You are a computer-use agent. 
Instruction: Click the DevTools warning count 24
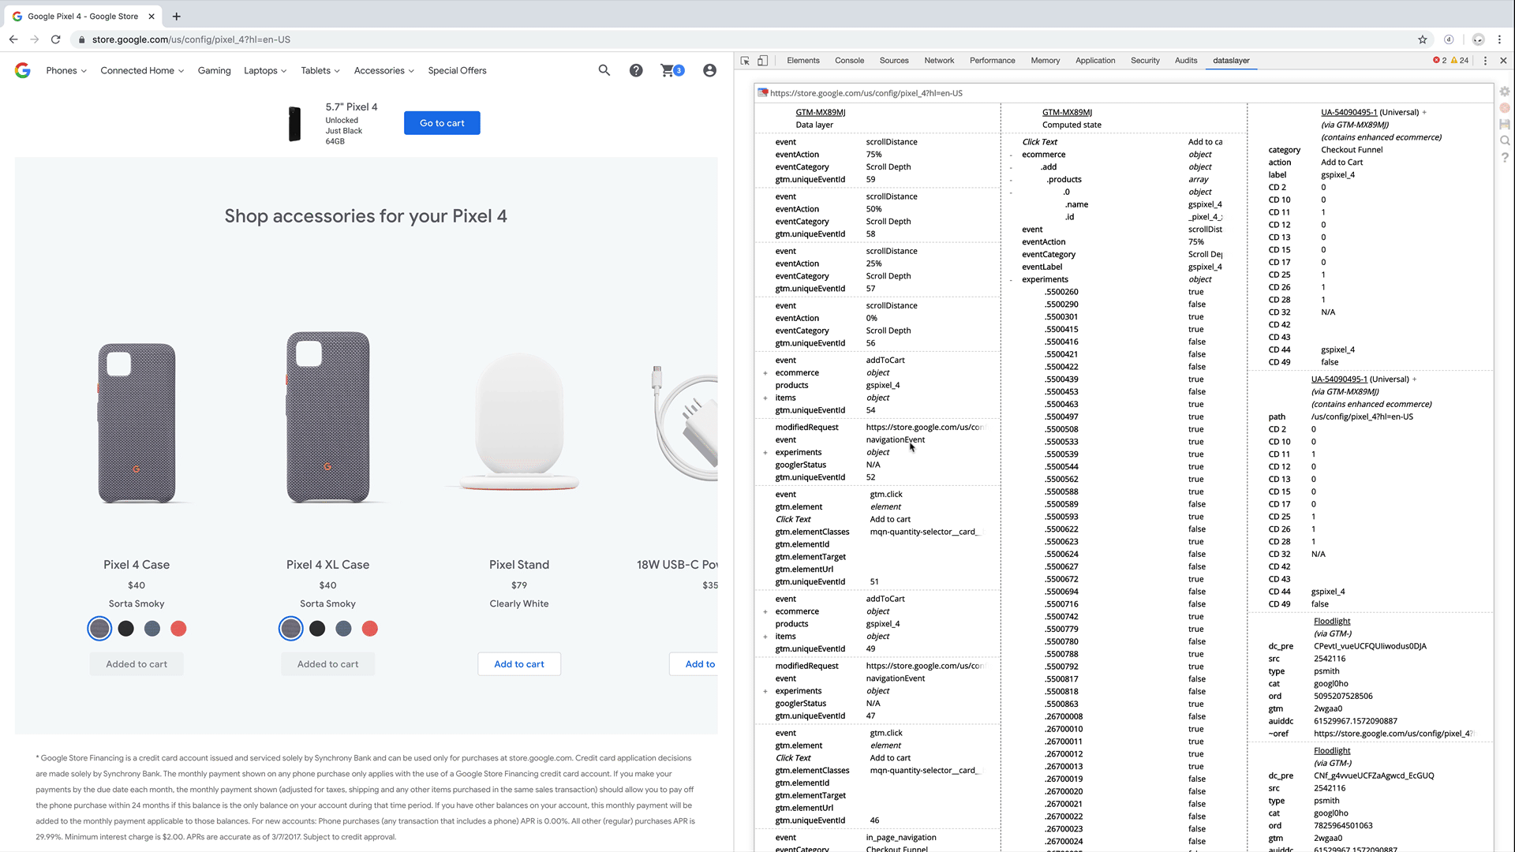pos(1460,61)
